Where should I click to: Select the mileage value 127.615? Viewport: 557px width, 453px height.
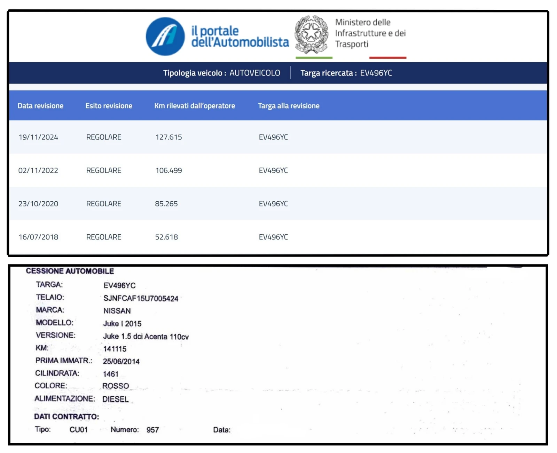point(168,137)
